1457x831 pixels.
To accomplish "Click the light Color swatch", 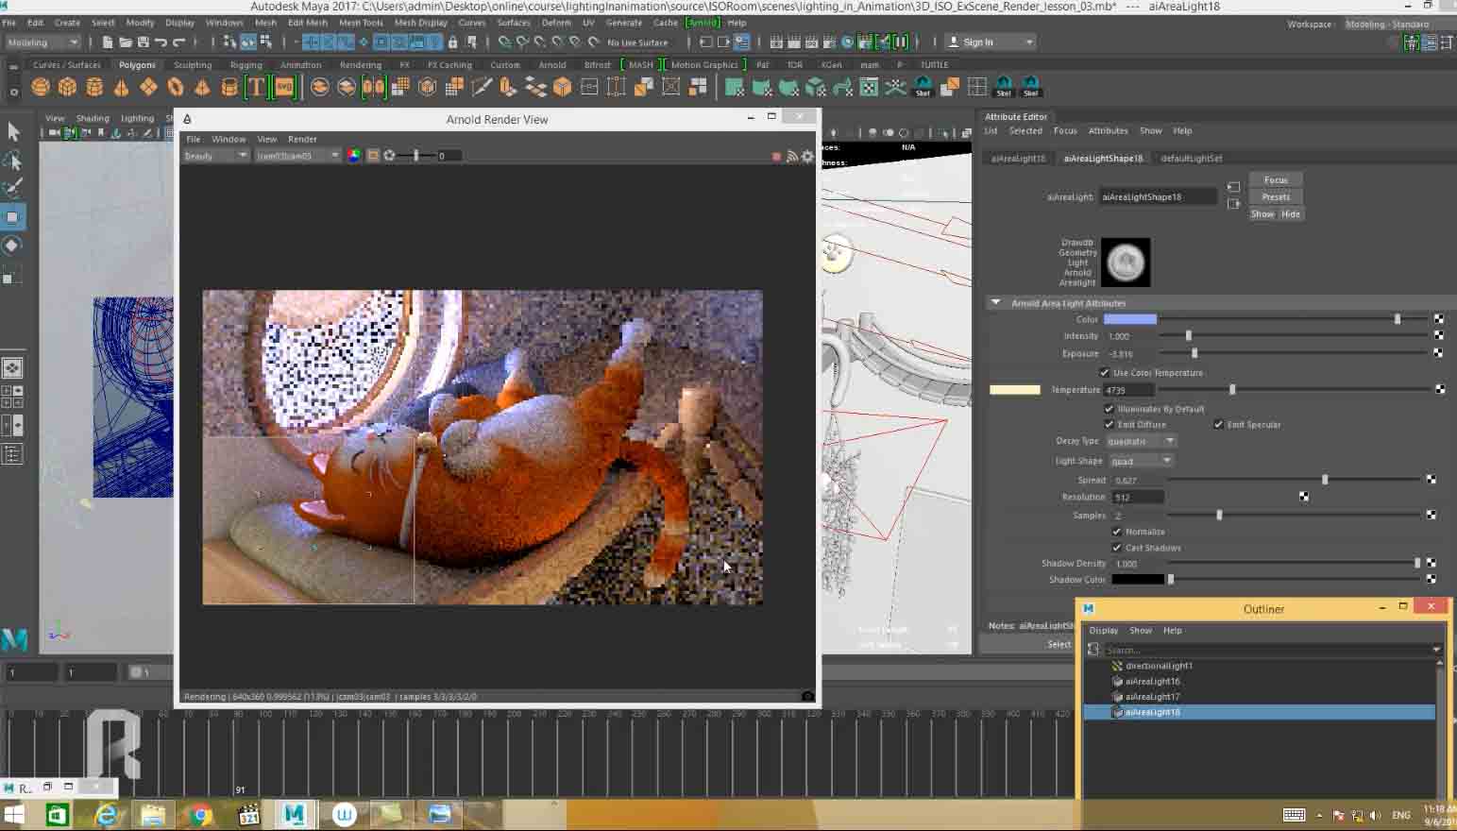I will click(x=1129, y=320).
